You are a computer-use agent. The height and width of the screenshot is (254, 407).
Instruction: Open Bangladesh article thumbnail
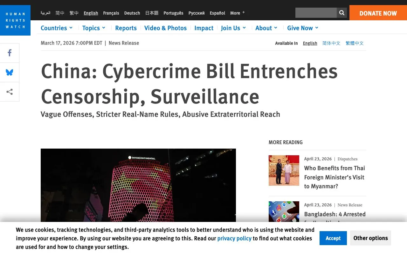(x=284, y=212)
